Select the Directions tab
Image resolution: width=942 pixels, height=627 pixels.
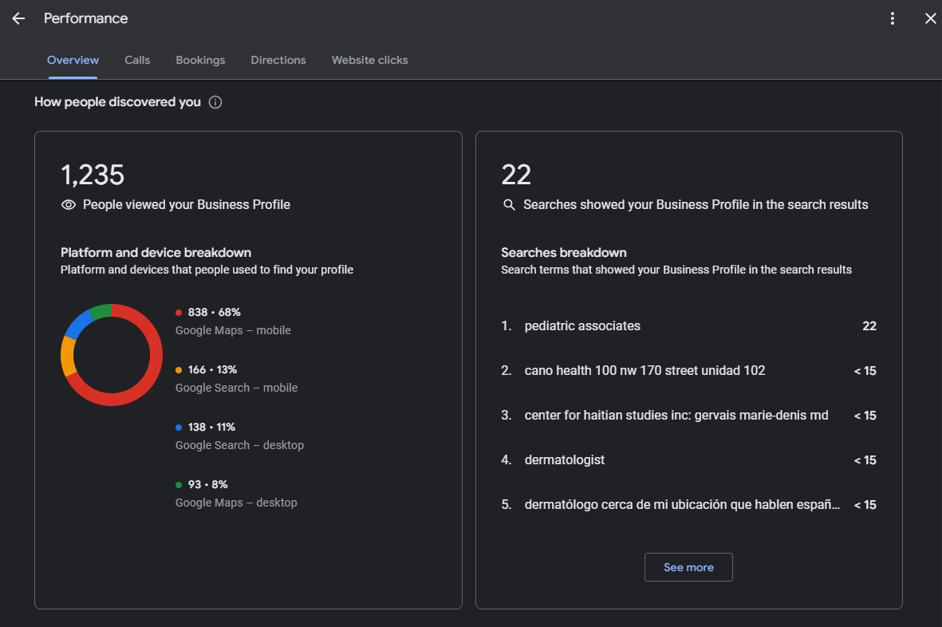pyautogui.click(x=278, y=60)
